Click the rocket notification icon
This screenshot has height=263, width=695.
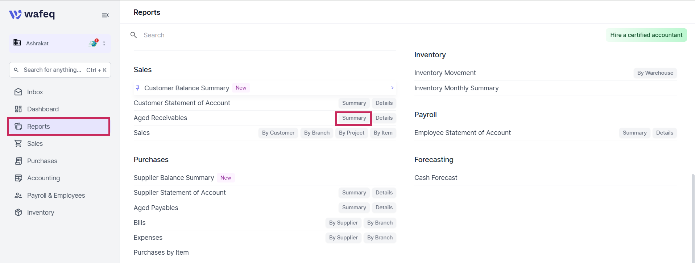(x=94, y=43)
